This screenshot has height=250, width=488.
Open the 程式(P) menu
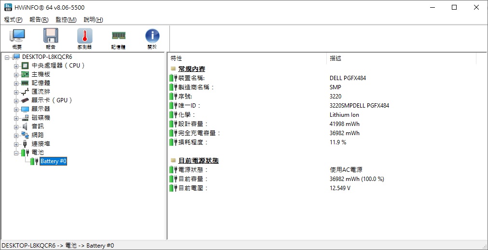(x=14, y=20)
